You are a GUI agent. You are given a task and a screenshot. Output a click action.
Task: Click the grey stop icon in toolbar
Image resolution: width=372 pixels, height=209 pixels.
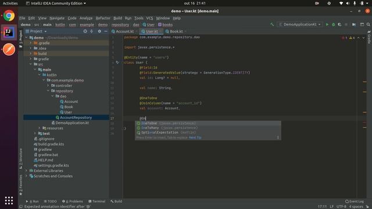coord(346,24)
